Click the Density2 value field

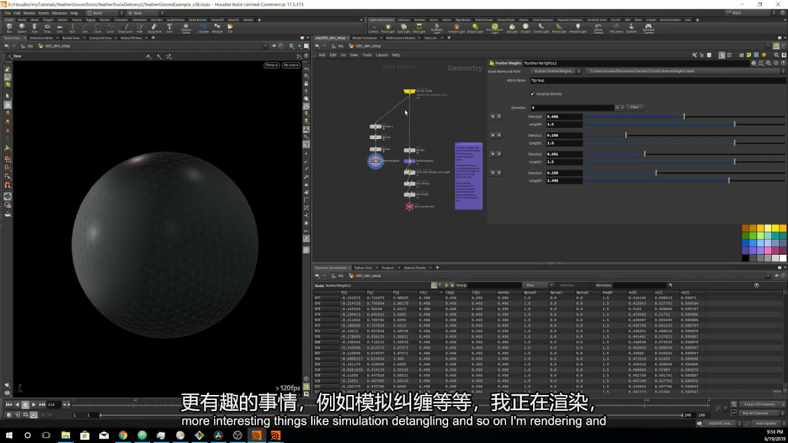click(564, 154)
